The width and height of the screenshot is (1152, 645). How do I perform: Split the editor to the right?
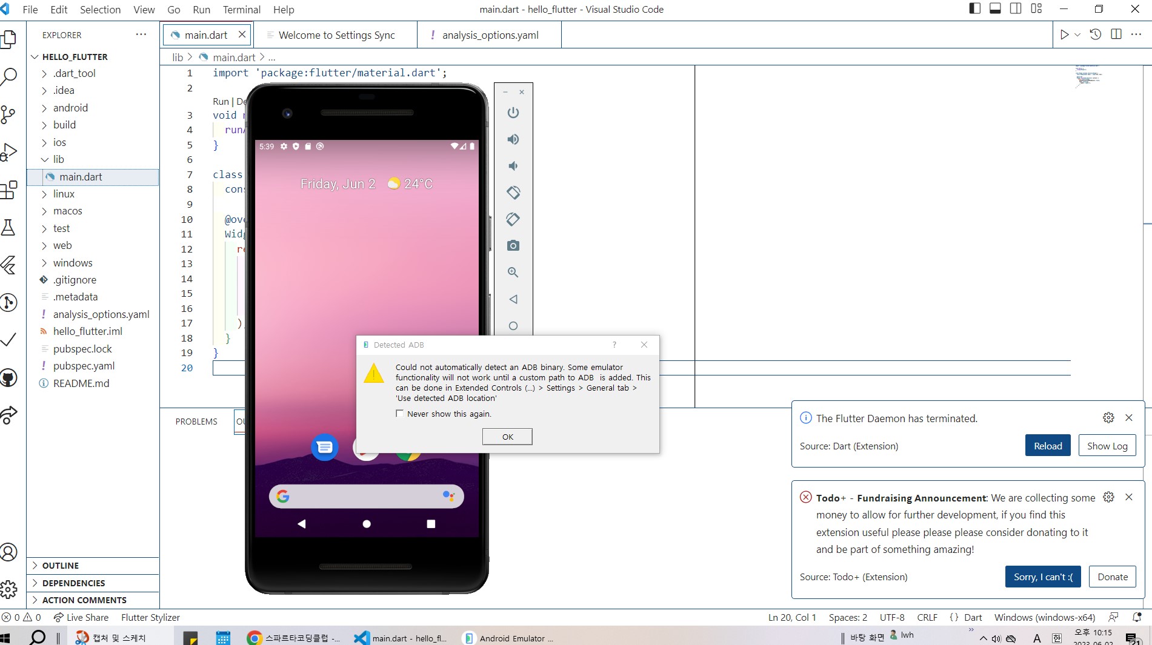(x=1116, y=35)
